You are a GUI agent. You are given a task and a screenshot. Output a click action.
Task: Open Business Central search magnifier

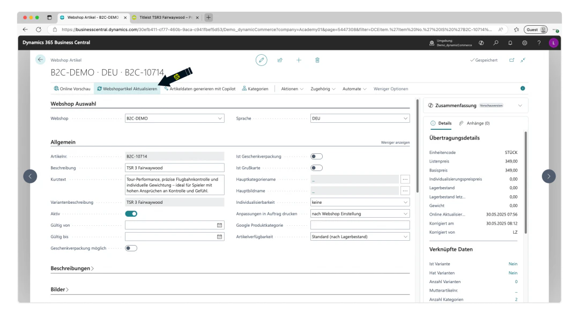[x=495, y=43]
